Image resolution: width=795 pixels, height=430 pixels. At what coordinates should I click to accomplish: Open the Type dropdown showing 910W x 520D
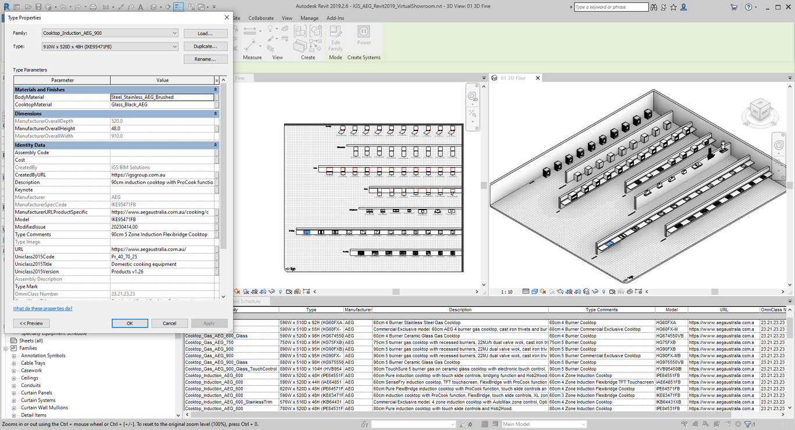tap(174, 47)
